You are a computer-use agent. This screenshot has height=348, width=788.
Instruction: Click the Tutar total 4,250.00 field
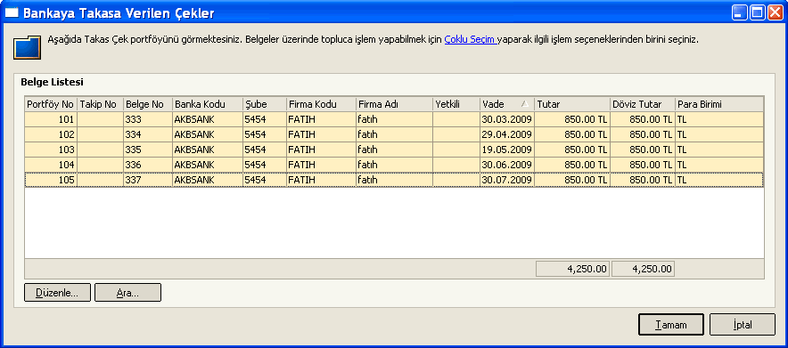[573, 269]
